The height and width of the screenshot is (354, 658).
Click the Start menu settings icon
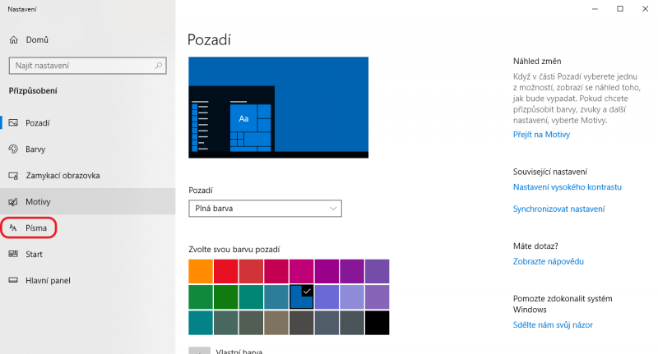(13, 254)
